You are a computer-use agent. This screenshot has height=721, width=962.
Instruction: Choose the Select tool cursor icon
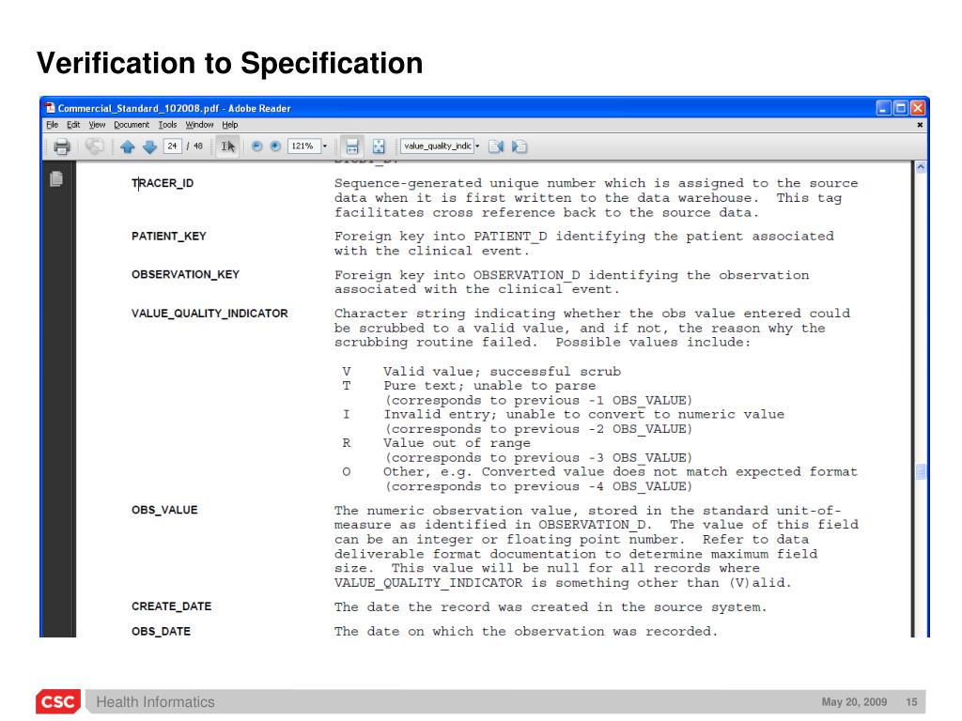coord(227,146)
